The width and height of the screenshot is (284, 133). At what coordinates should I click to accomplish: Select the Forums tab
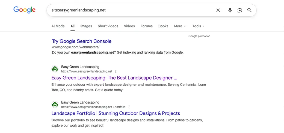(x=146, y=26)
